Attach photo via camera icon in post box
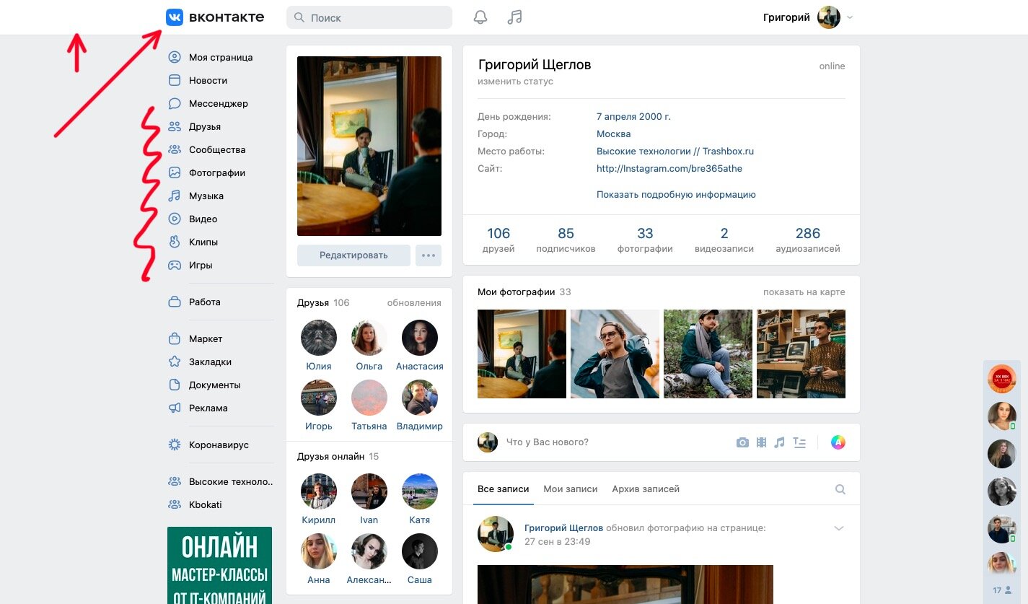Screen dimensions: 1028x604 tap(742, 443)
